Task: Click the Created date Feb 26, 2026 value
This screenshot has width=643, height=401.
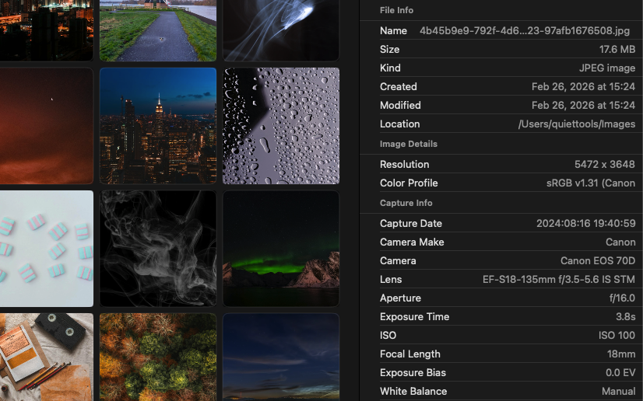Action: point(583,87)
